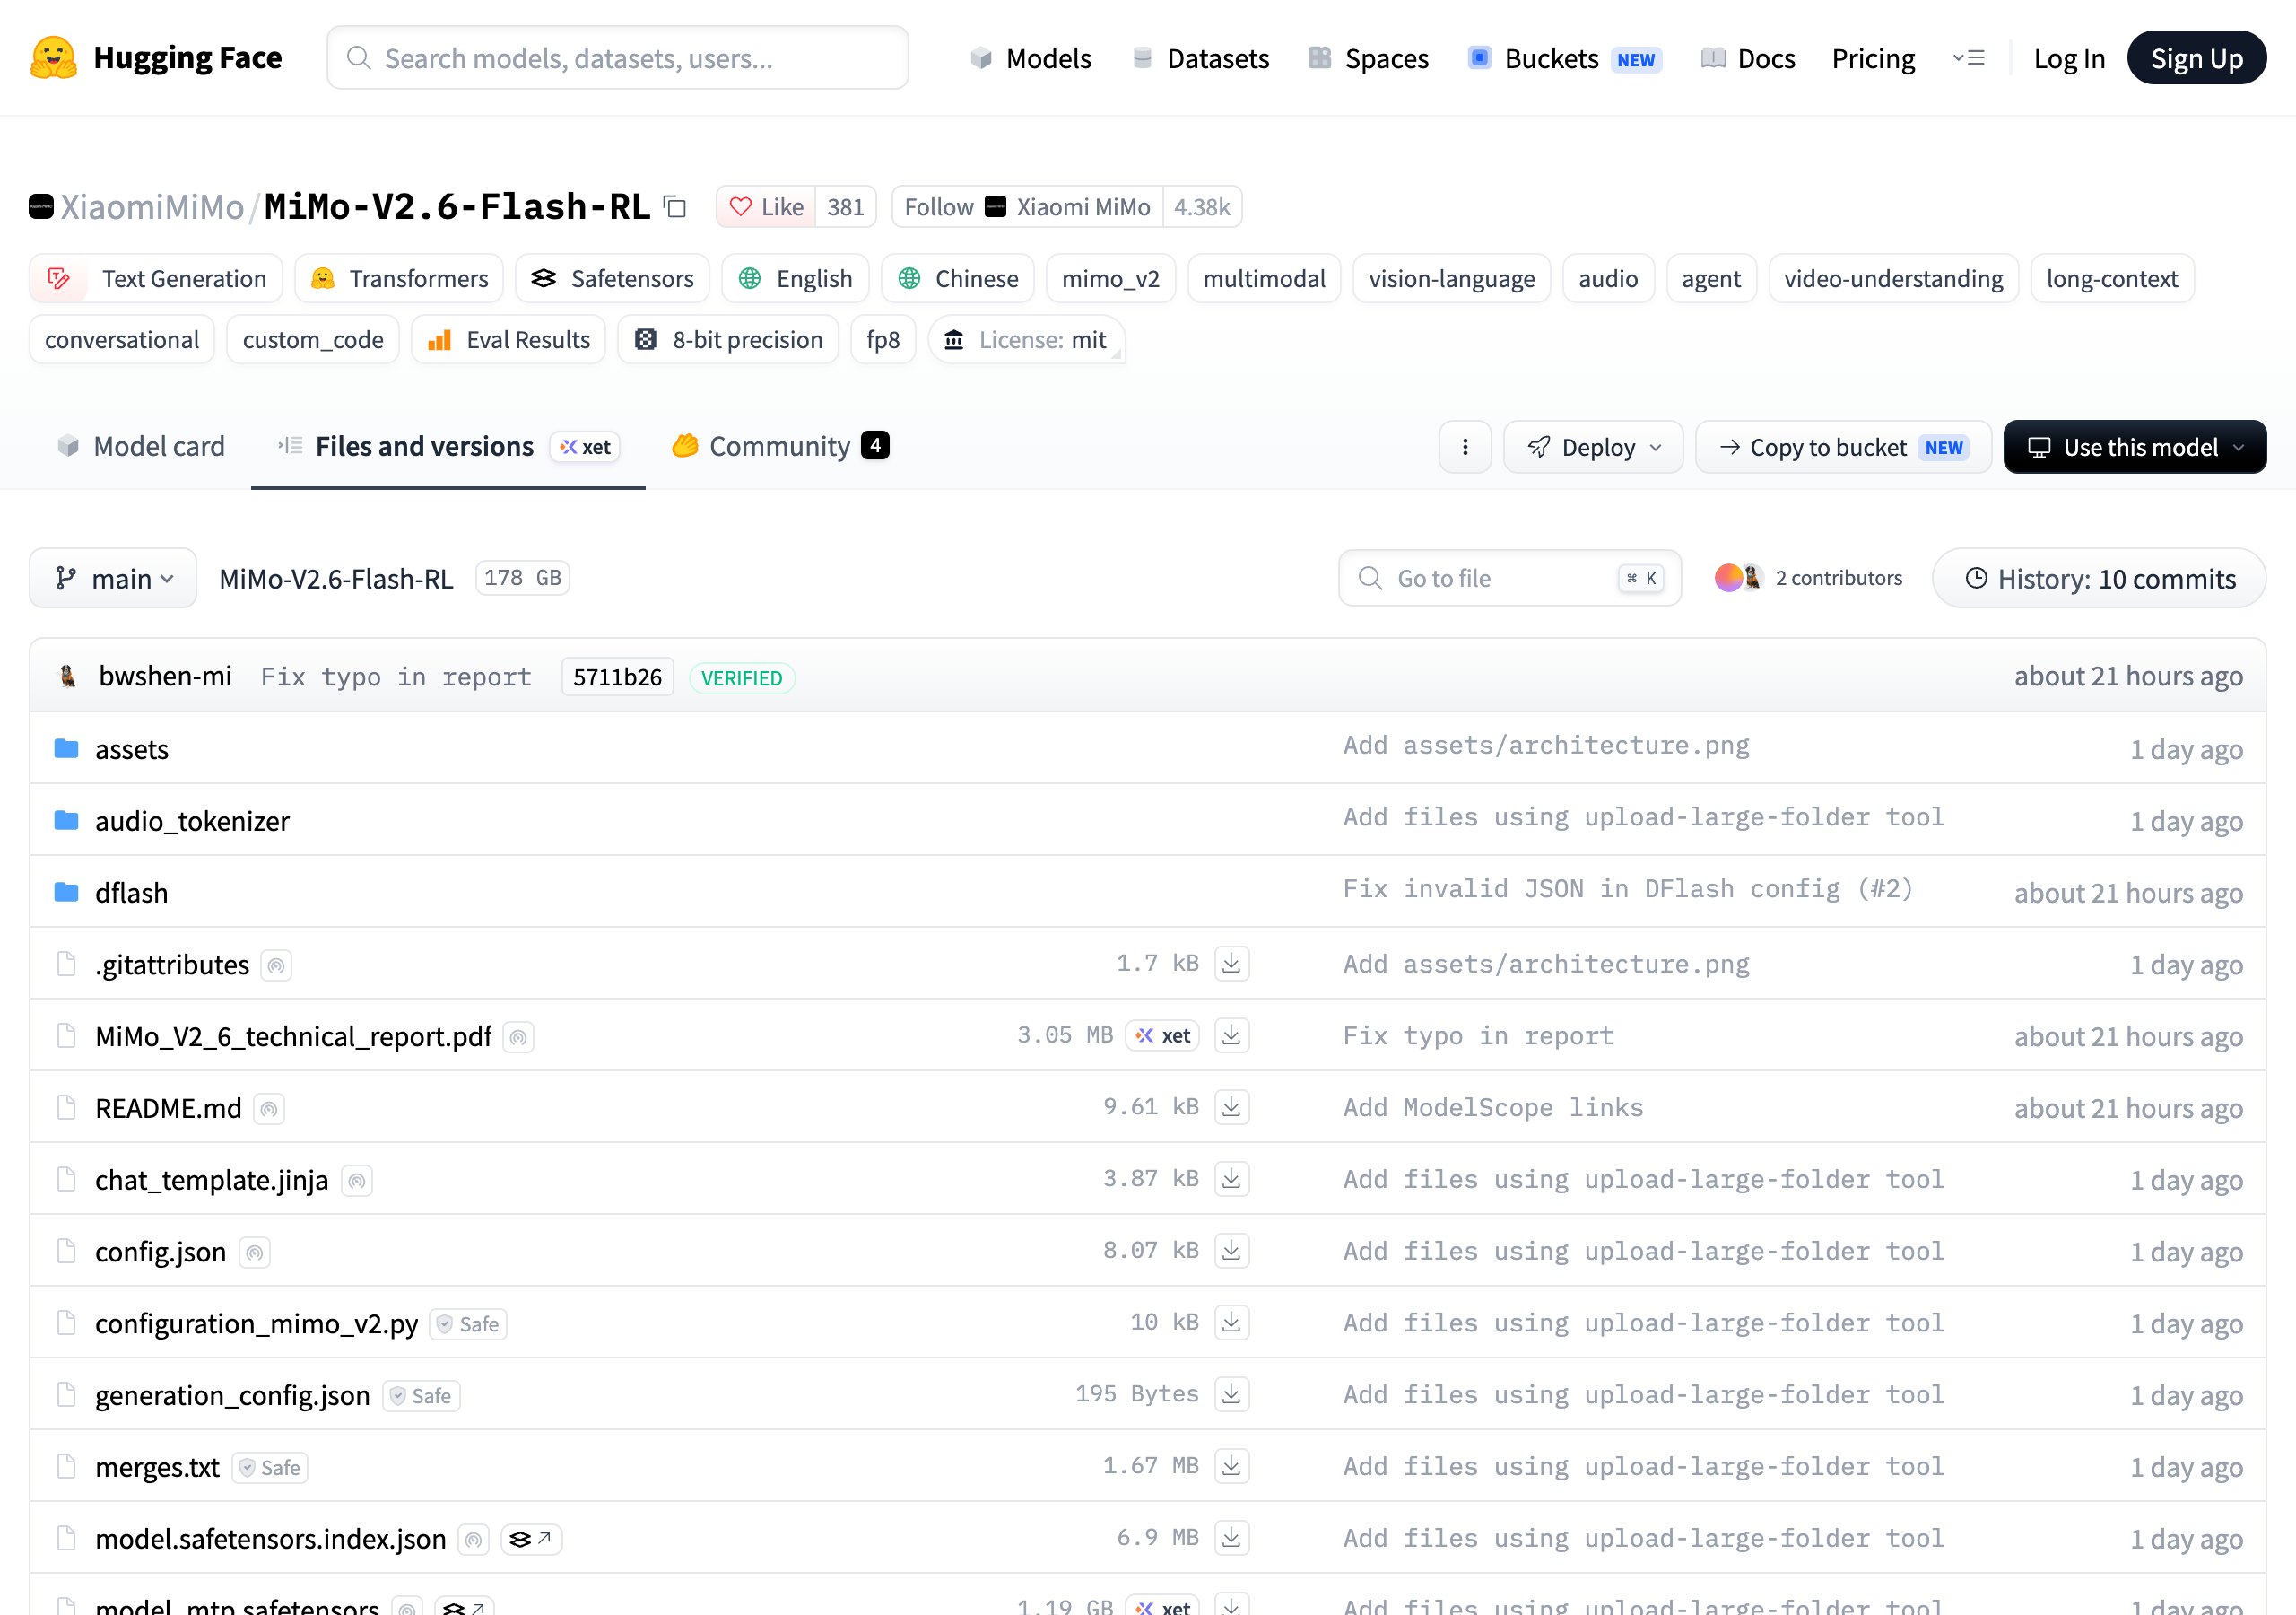The width and height of the screenshot is (2296, 1615).
Task: Open the audio_tokenizer folder icon
Action: (x=66, y=820)
